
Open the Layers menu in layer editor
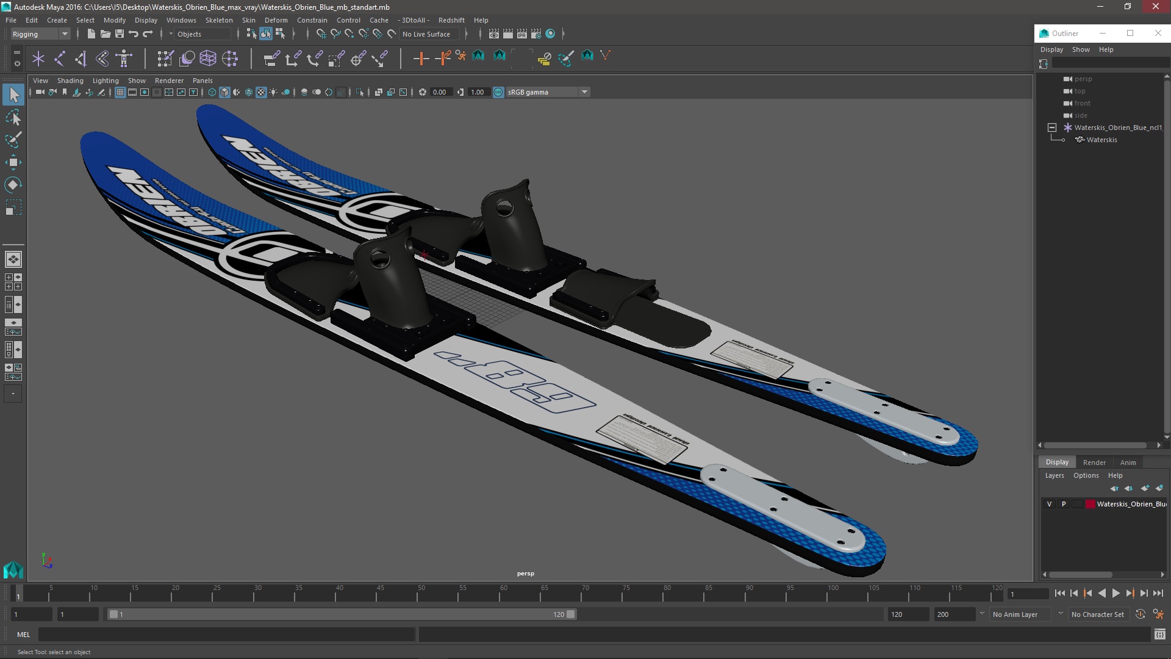(1054, 475)
